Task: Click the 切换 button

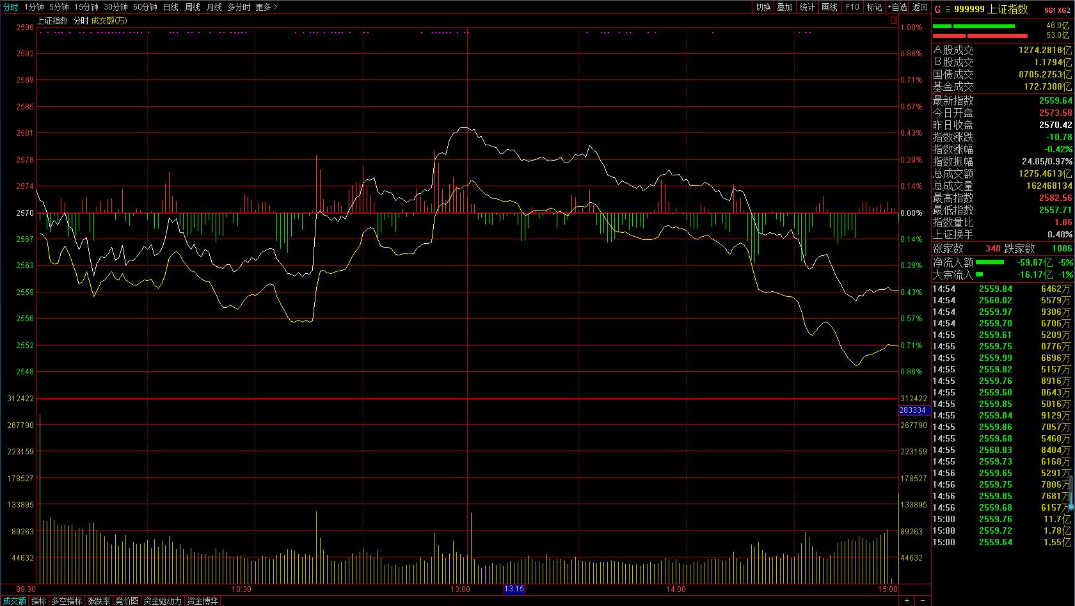Action: coord(763,7)
